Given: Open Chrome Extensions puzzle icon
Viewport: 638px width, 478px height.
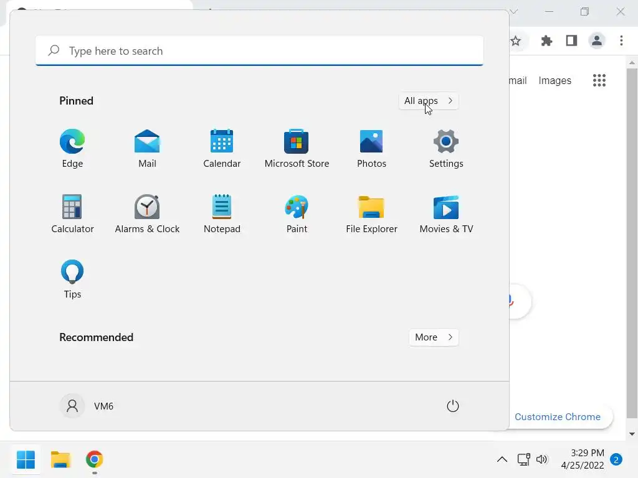Looking at the screenshot, I should (546, 40).
